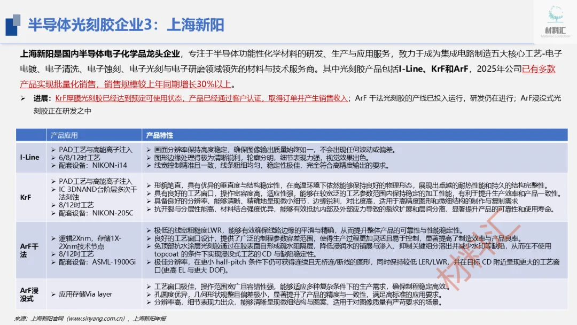Click text 配套设备：NIKON-i14
This screenshot has height=325, width=577.
pos(93,165)
